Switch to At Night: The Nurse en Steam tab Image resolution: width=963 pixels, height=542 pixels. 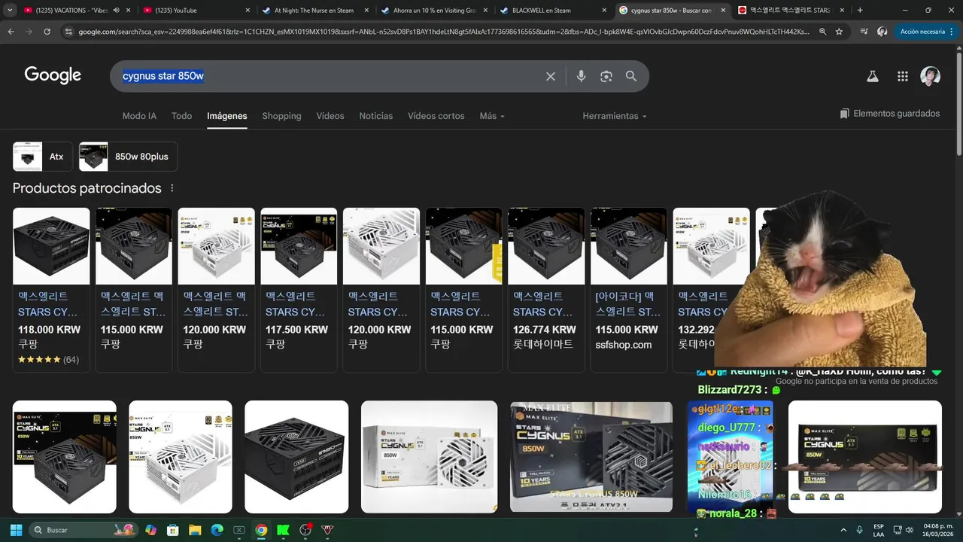tap(312, 10)
